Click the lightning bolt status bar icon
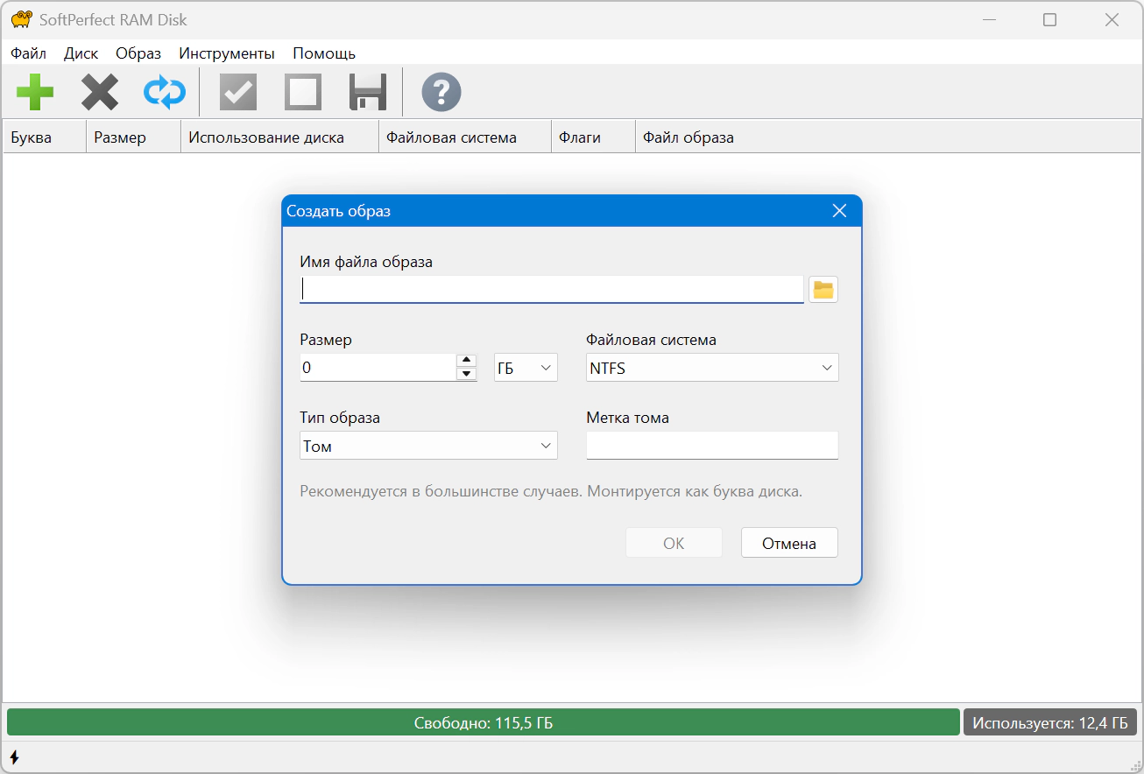Screen dimensions: 1144x774 pyautogui.click(x=14, y=756)
